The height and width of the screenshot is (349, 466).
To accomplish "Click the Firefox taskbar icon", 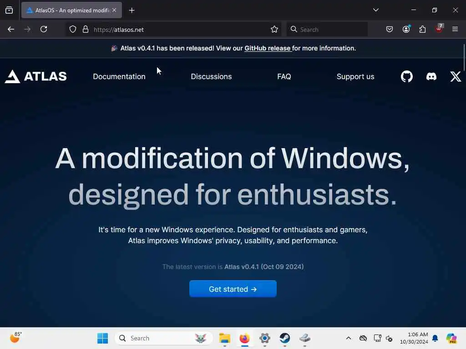I will [x=244, y=338].
